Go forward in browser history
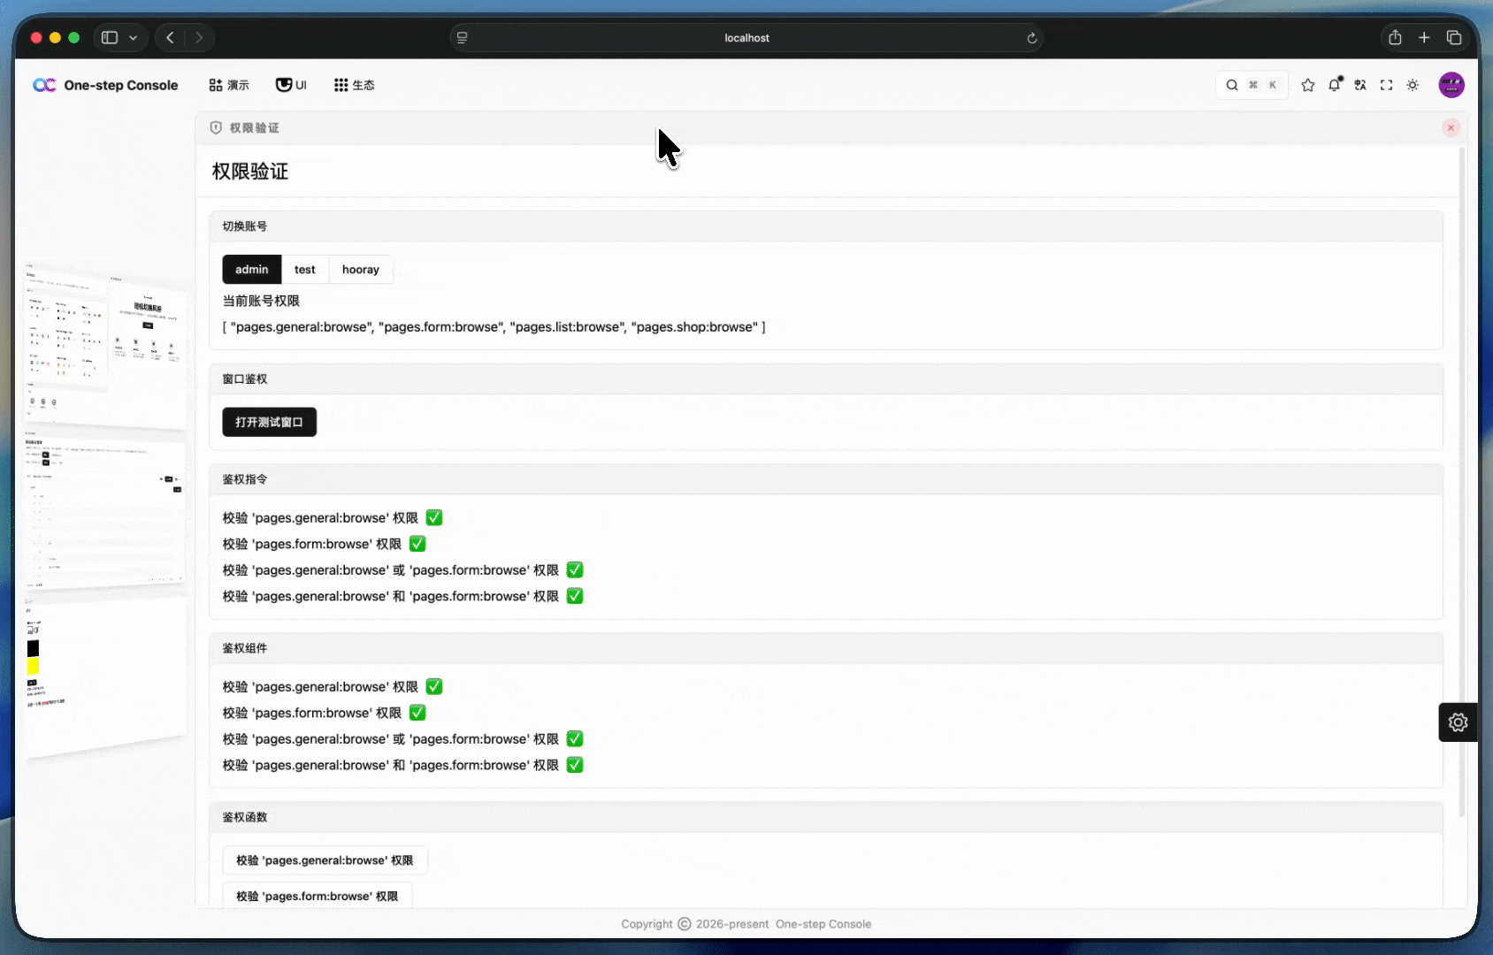The image size is (1493, 955). [x=199, y=37]
